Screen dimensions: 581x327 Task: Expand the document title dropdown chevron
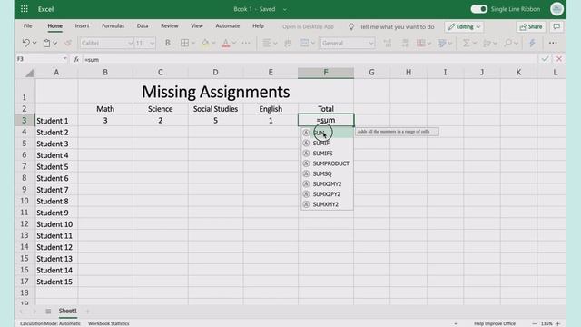[x=284, y=10]
